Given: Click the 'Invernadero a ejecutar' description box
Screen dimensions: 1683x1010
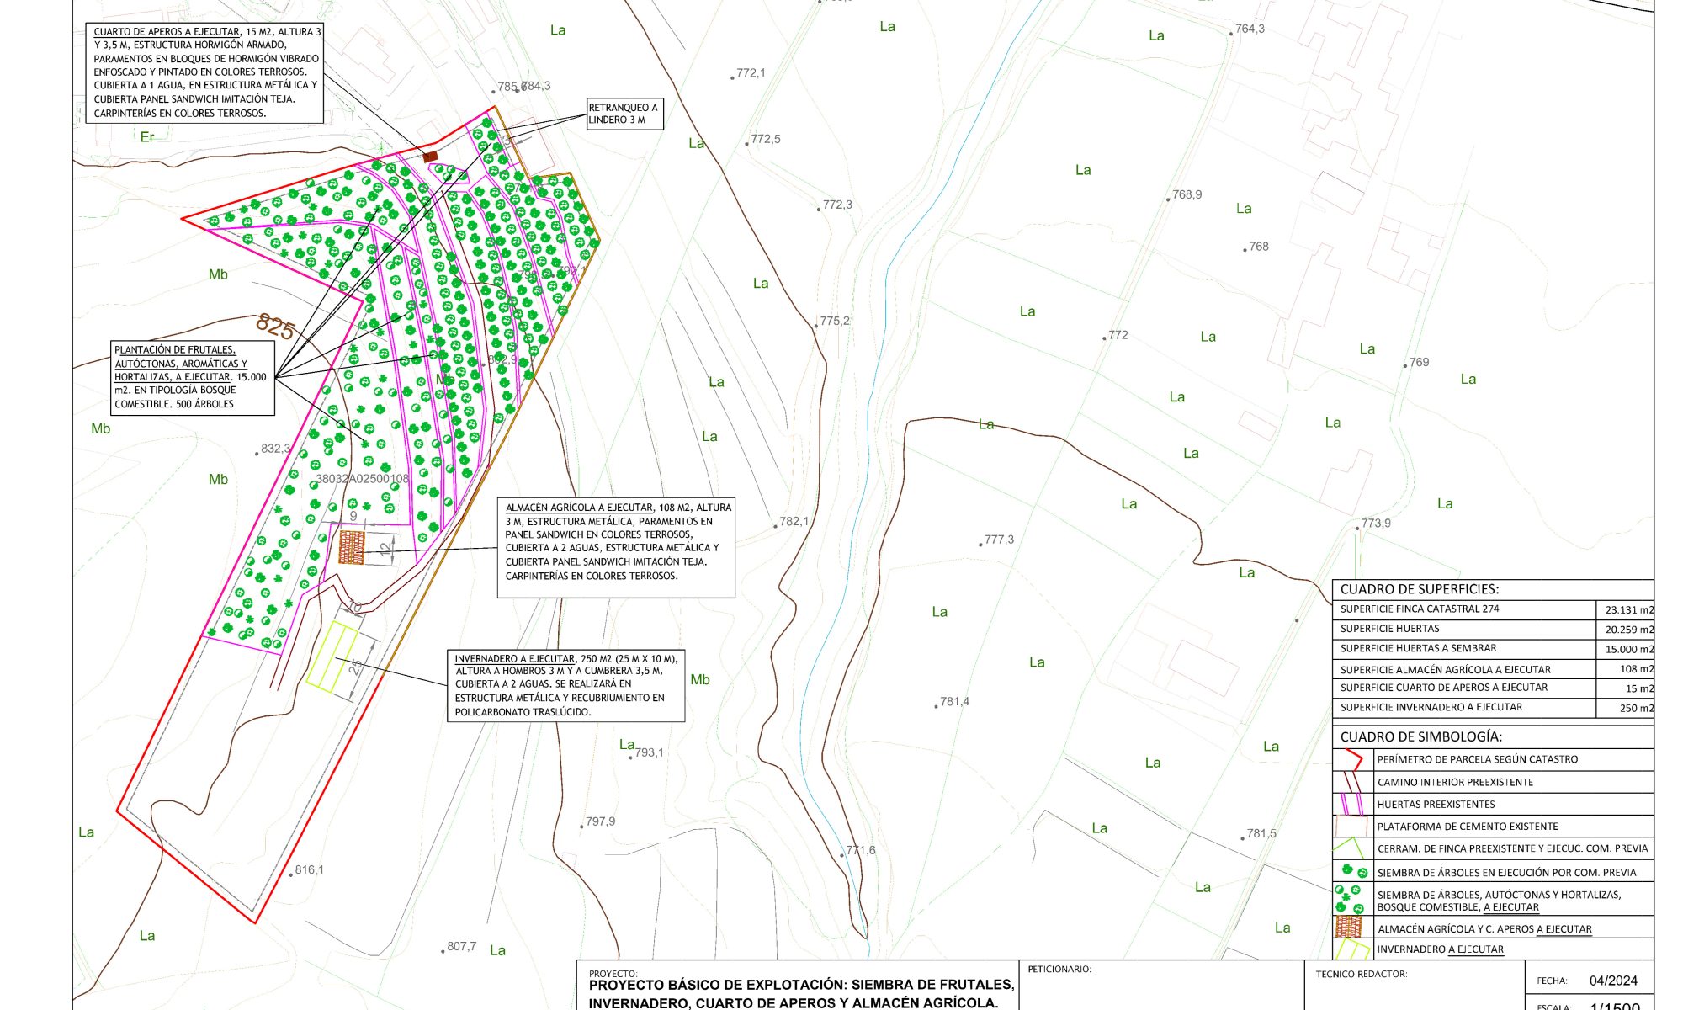Looking at the screenshot, I should click(565, 685).
